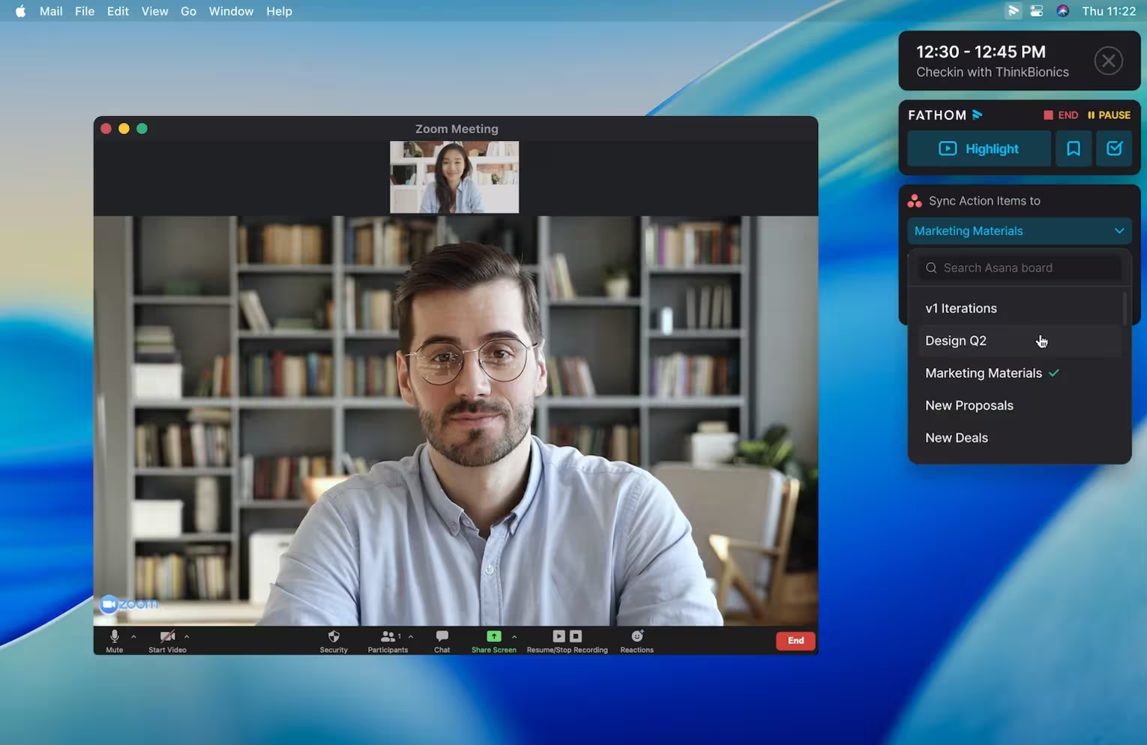Viewport: 1147px width, 745px height.
Task: Select New Deals board option
Action: [1020, 437]
